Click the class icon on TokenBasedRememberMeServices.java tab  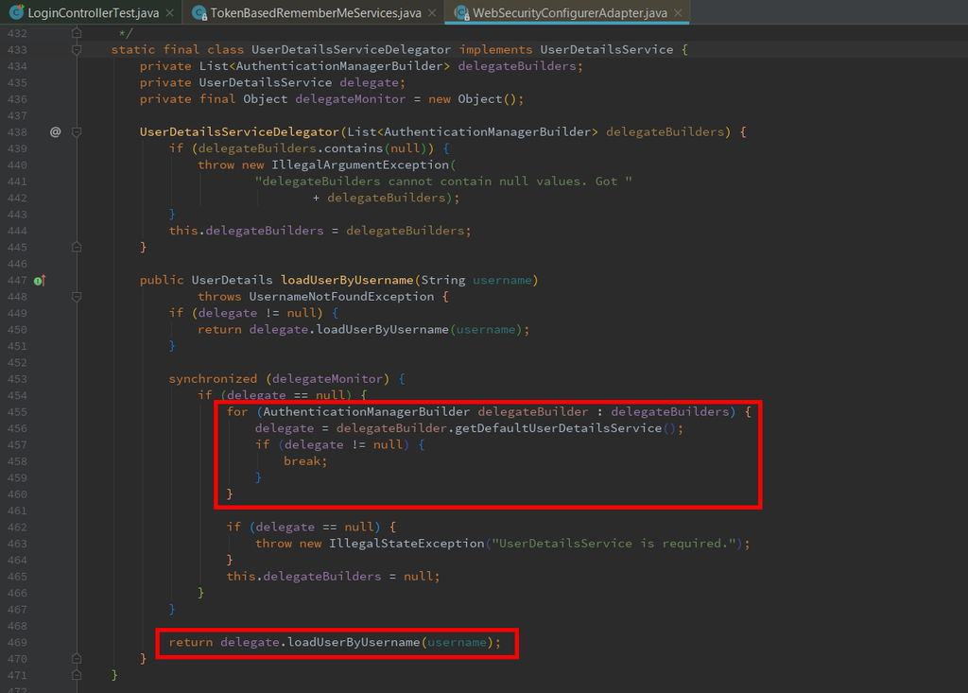199,12
